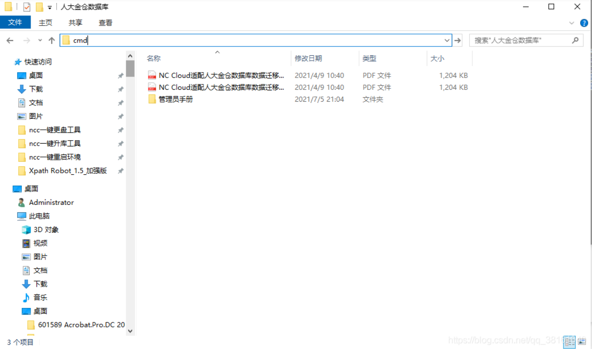593x349 pixels.
Task: Open the Customize Quick Access Toolbar arrow
Action: 50,7
